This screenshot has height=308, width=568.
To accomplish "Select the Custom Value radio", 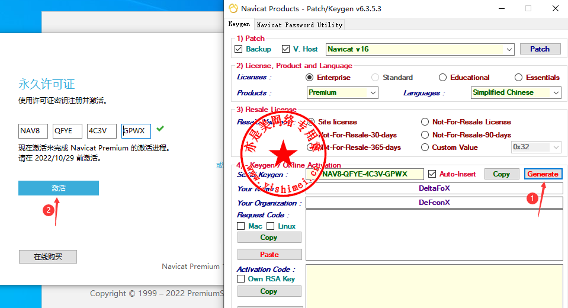I will pyautogui.click(x=425, y=147).
